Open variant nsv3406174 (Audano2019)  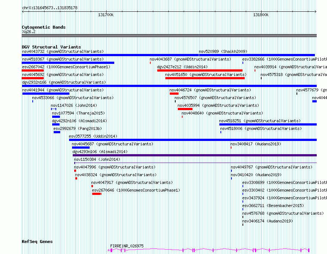click(x=267, y=221)
